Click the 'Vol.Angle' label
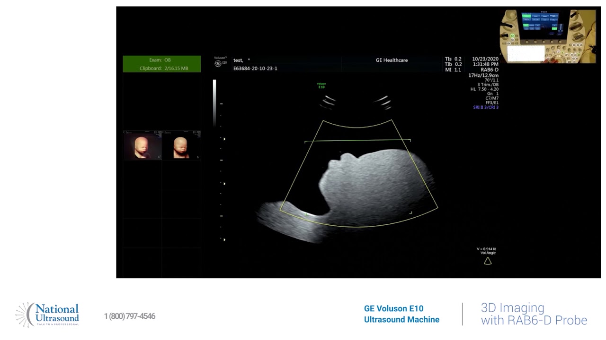This screenshot has width=606, height=340. click(x=488, y=253)
